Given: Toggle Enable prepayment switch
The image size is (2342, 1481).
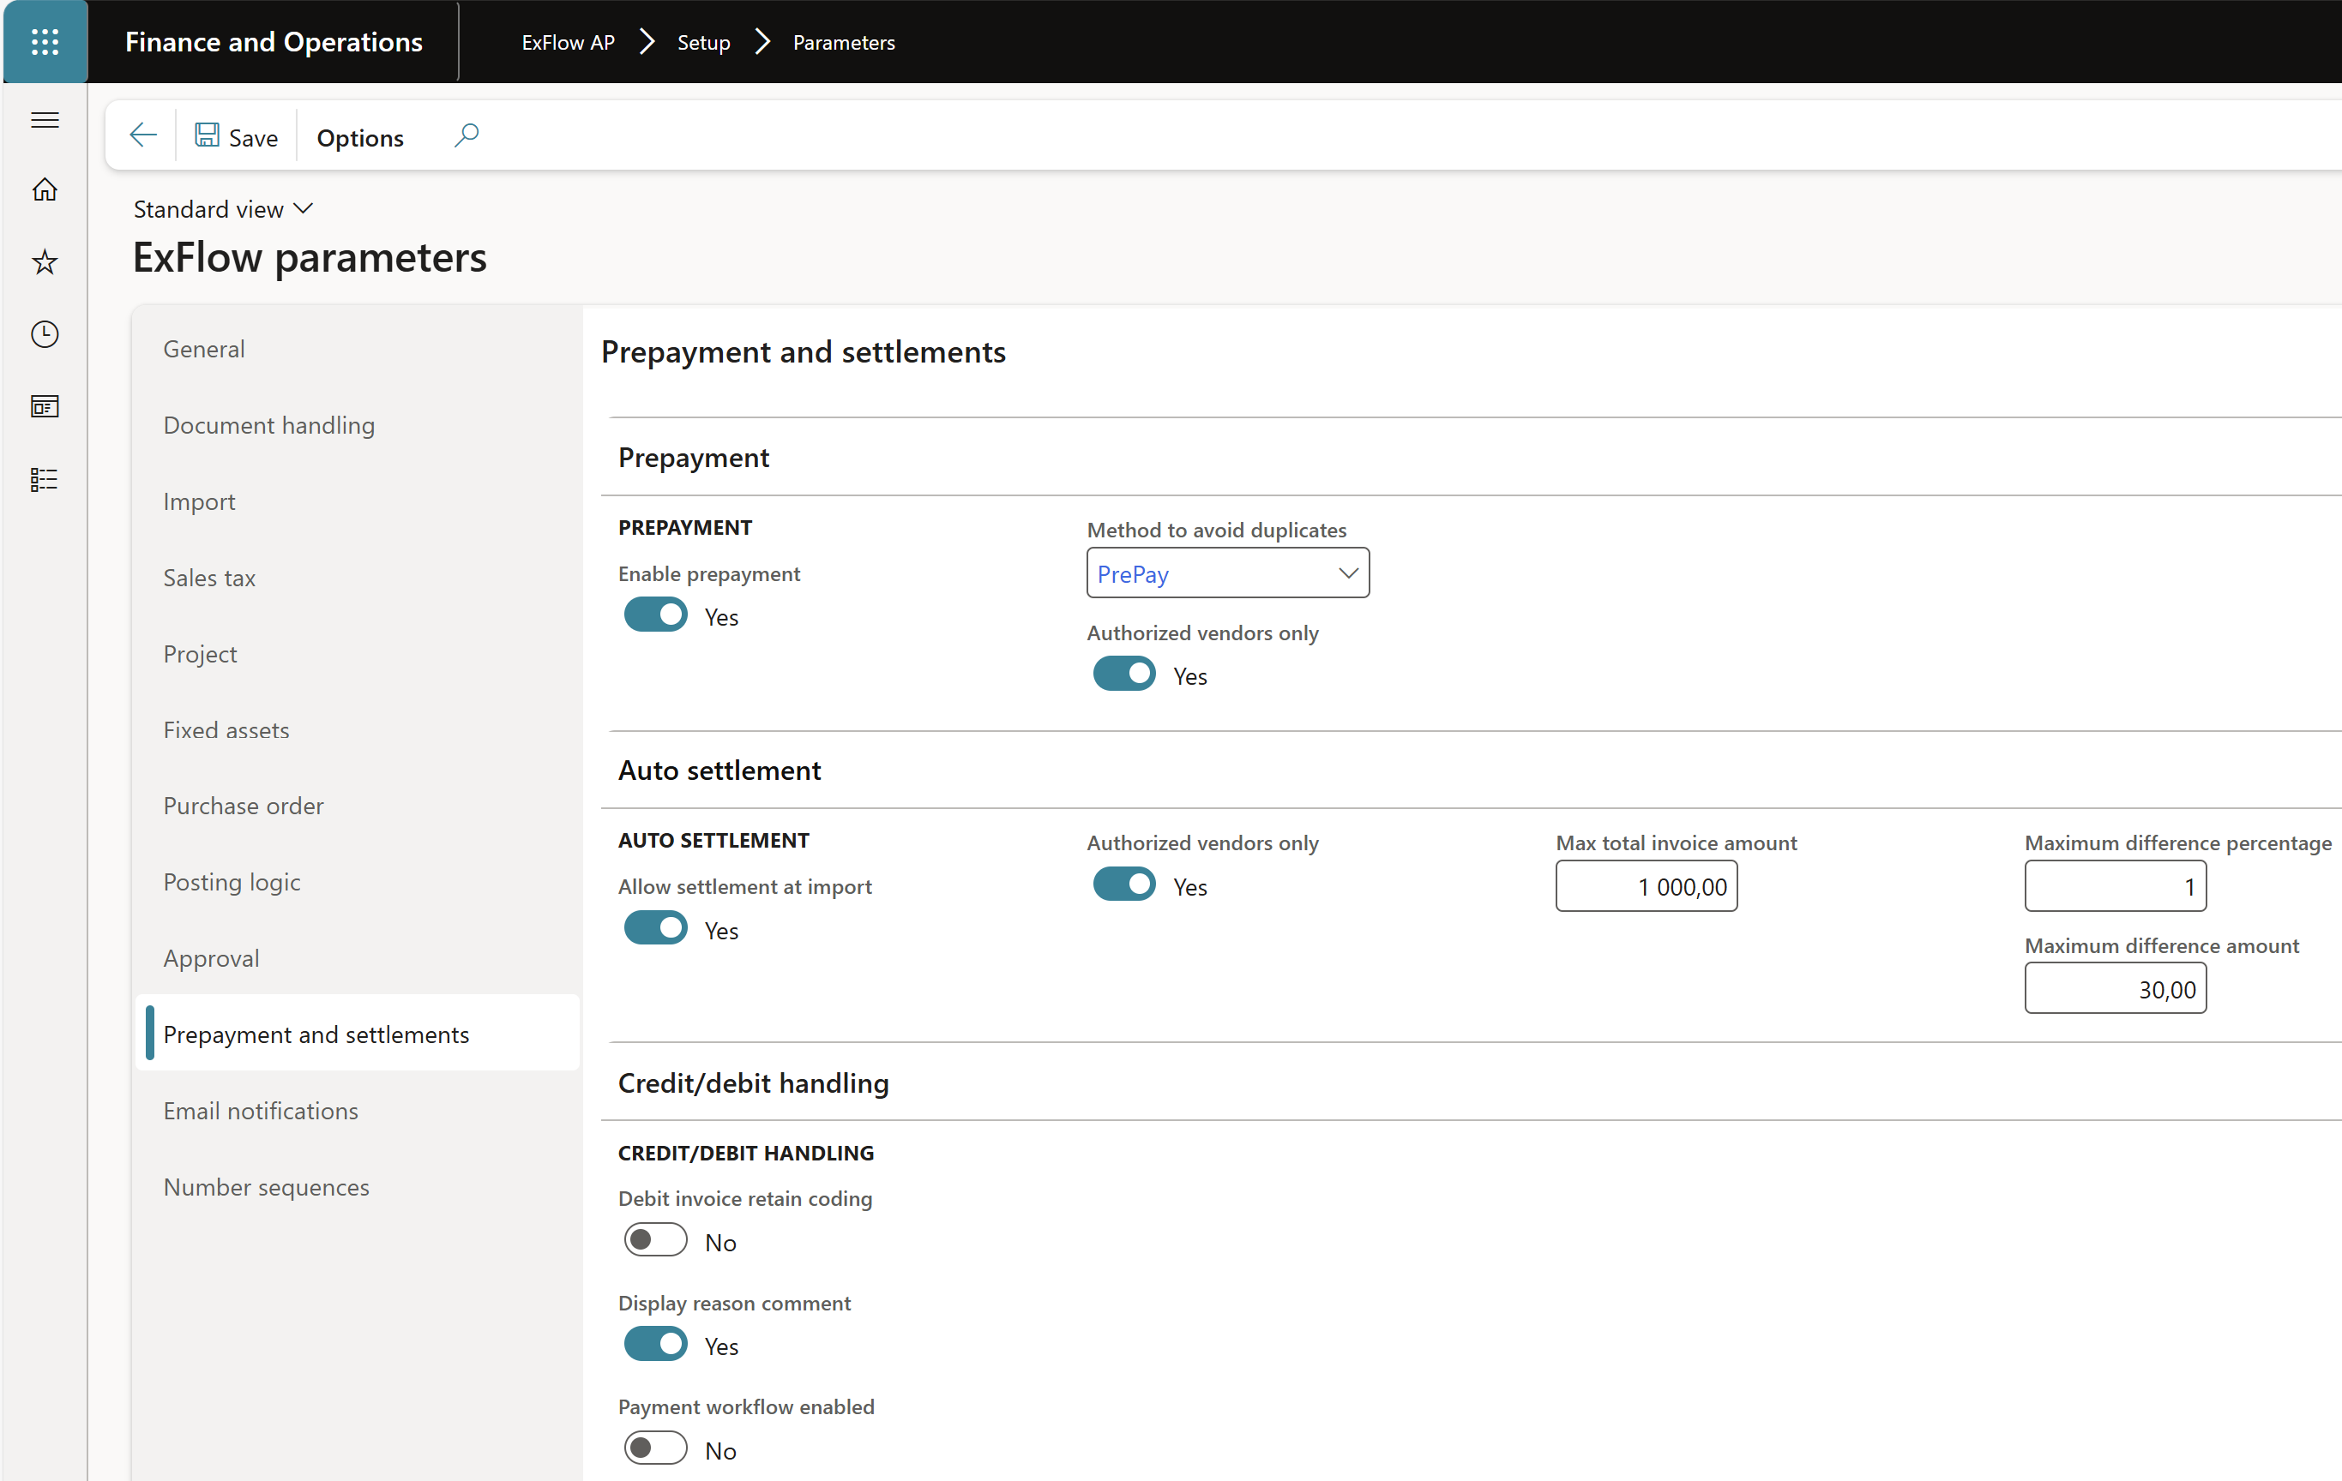Looking at the screenshot, I should pos(655,615).
